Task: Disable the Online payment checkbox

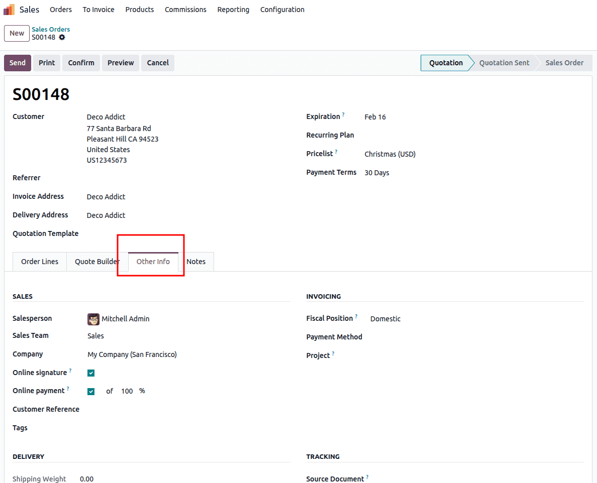Action: pyautogui.click(x=91, y=391)
